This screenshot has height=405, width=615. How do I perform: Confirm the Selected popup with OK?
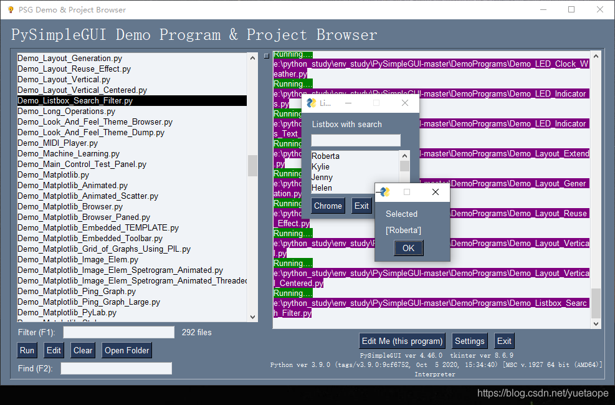[408, 248]
